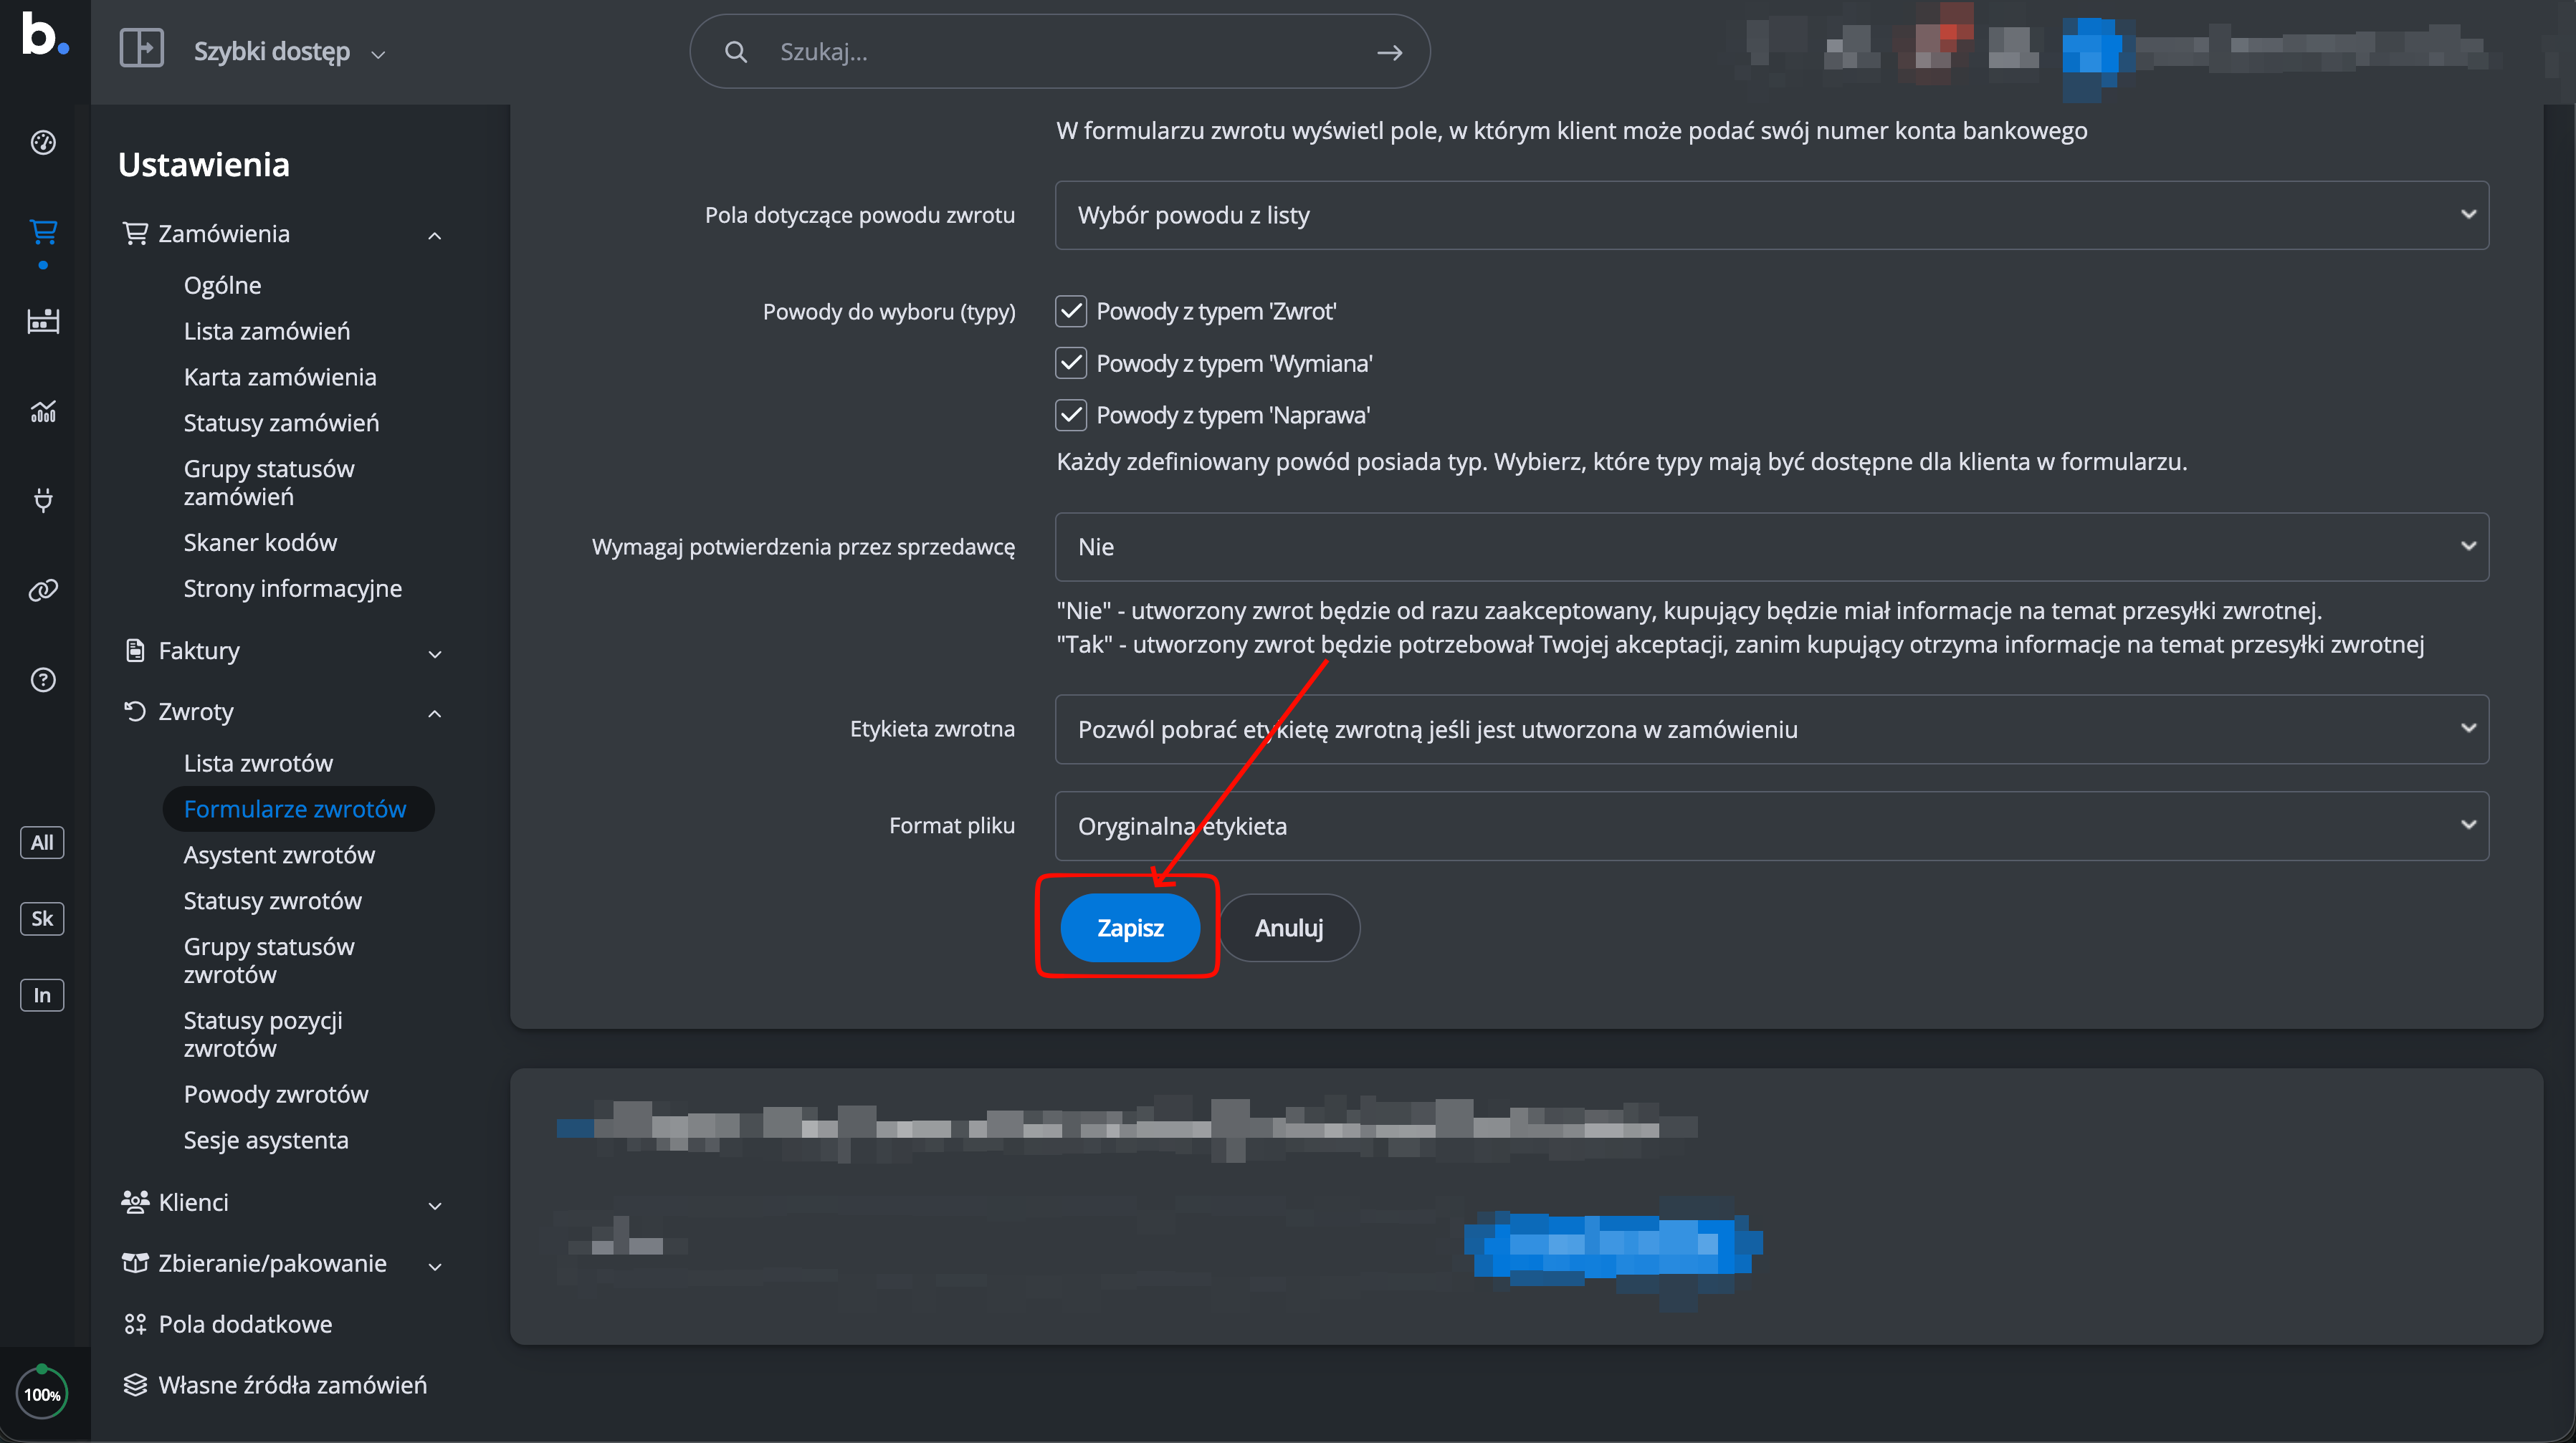Open Pola dodatkowe settings
Screen dimensions: 2576x1443
point(245,1325)
